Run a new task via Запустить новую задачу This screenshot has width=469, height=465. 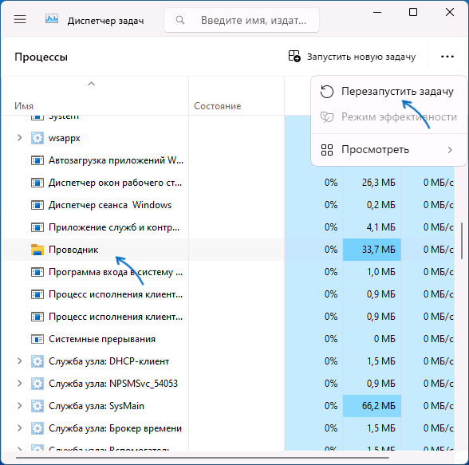352,57
